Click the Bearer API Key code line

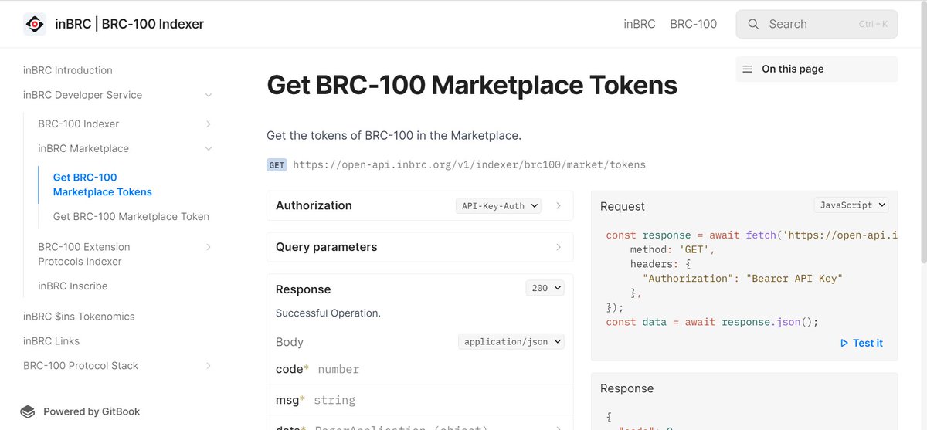coord(742,278)
